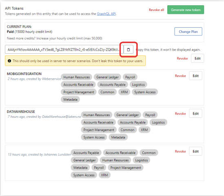Follow the GraphQL API link
Viewport: 224px width, 196px height.
(x=106, y=14)
